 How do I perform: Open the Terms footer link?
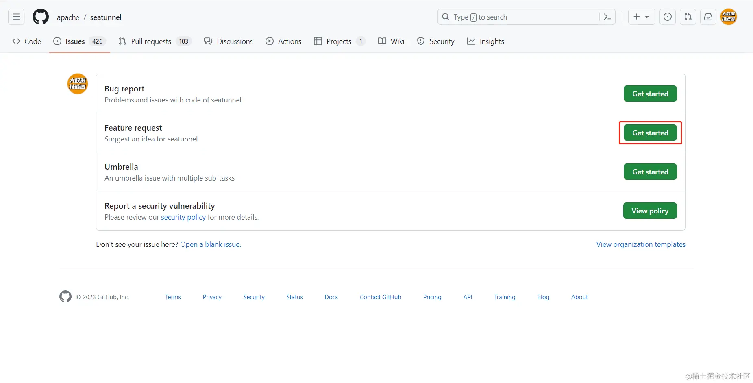(173, 297)
